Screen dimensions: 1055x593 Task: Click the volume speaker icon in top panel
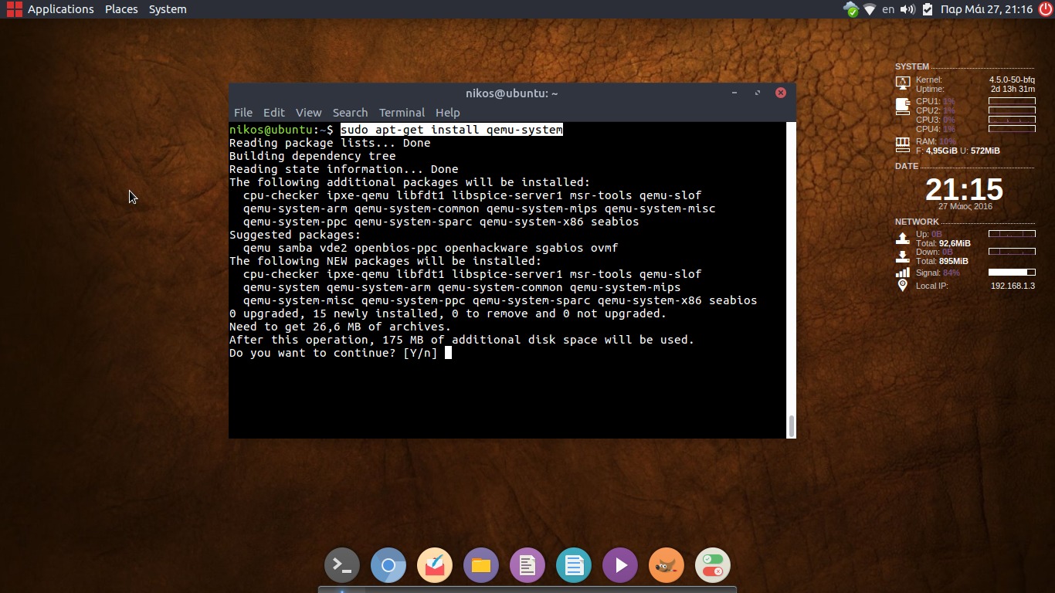click(x=907, y=9)
